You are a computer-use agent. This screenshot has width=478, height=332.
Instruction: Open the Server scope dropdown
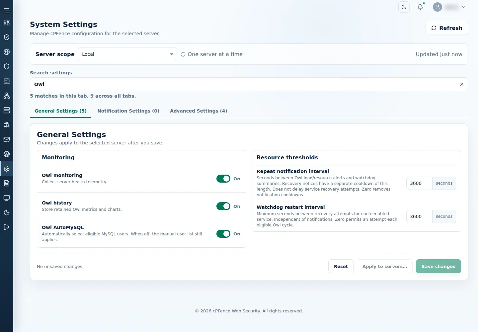pyautogui.click(x=127, y=54)
